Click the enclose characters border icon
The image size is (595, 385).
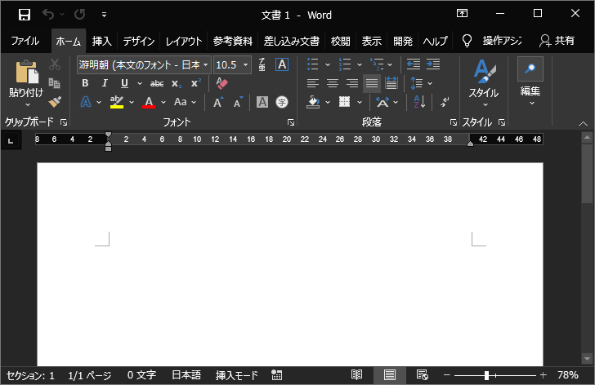pos(282,64)
